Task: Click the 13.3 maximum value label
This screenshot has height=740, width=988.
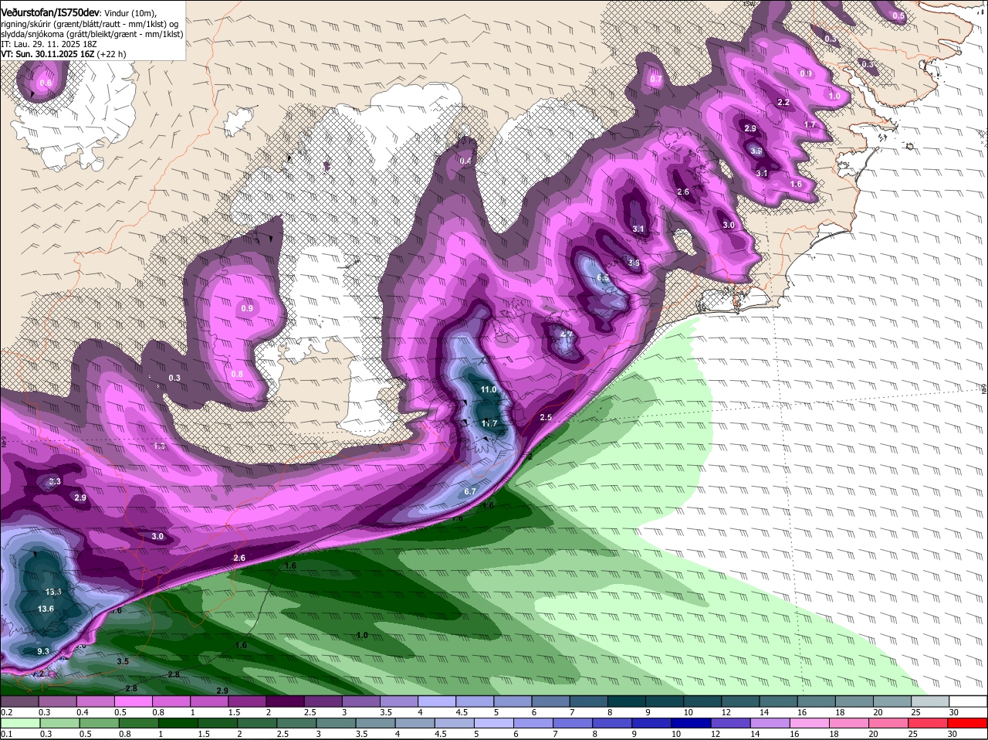Action: point(54,592)
